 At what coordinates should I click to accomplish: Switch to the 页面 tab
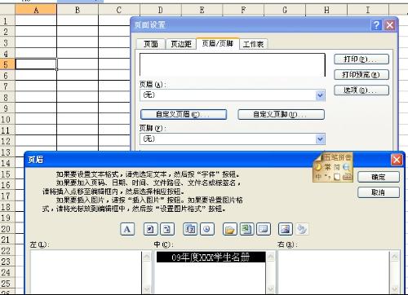tap(151, 44)
